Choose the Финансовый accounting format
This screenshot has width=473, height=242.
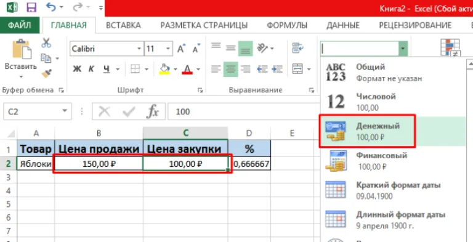393,161
